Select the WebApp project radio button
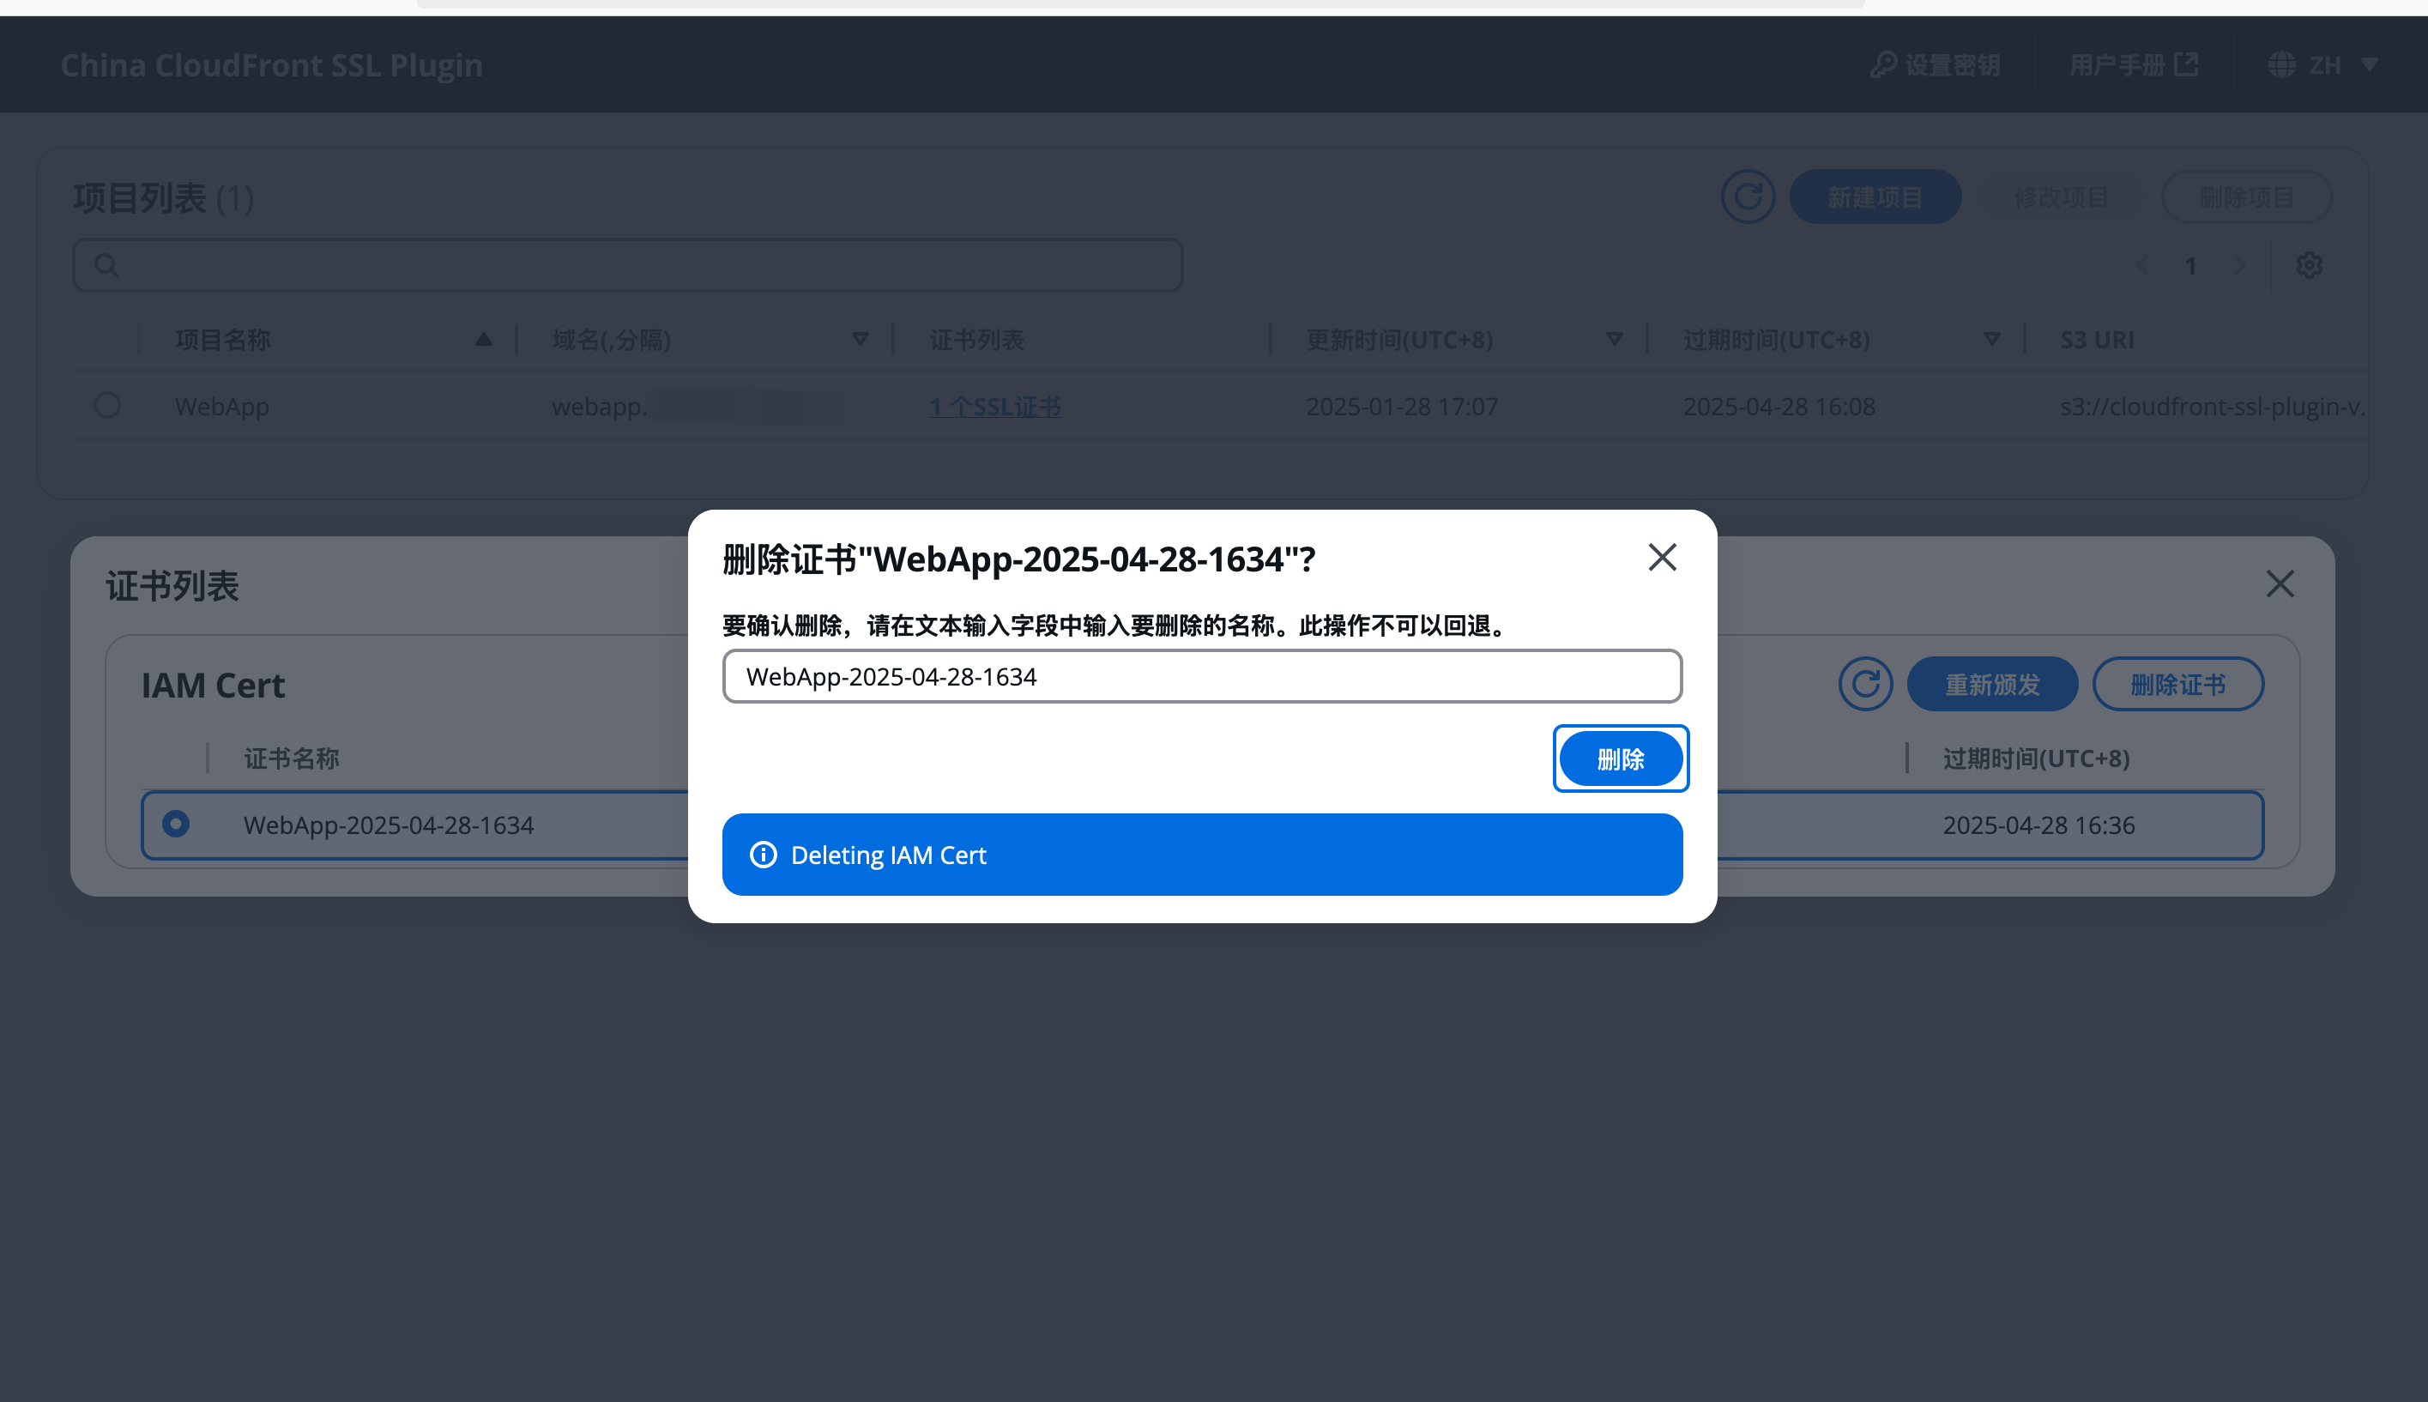This screenshot has height=1402, width=2428. point(107,405)
